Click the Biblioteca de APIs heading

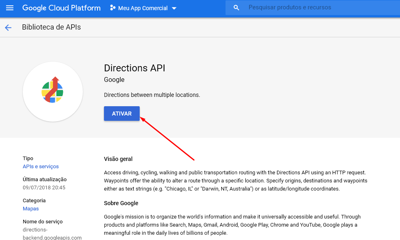[51, 27]
